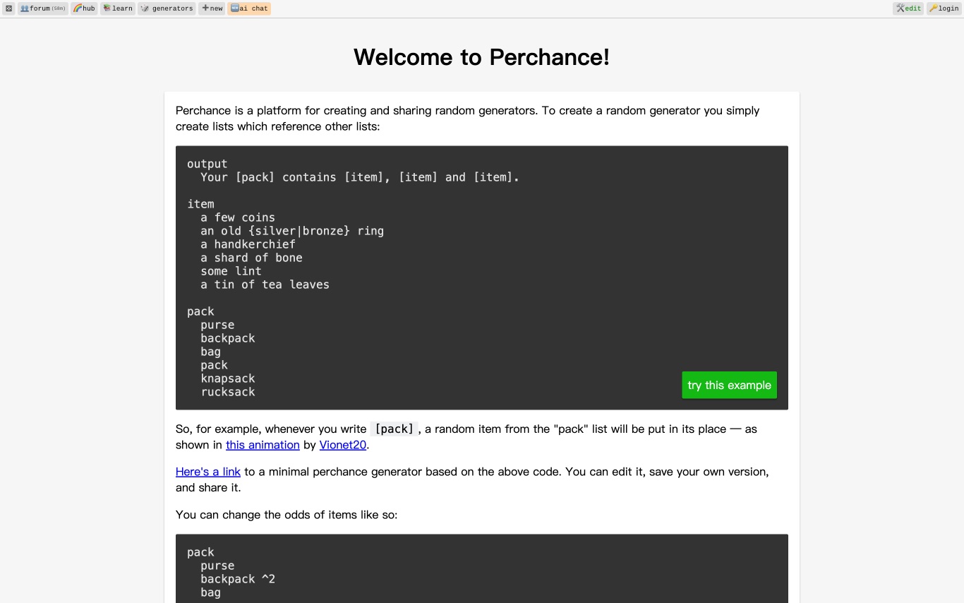
Task: Open the highlighted ai chat button
Action: pos(249,8)
